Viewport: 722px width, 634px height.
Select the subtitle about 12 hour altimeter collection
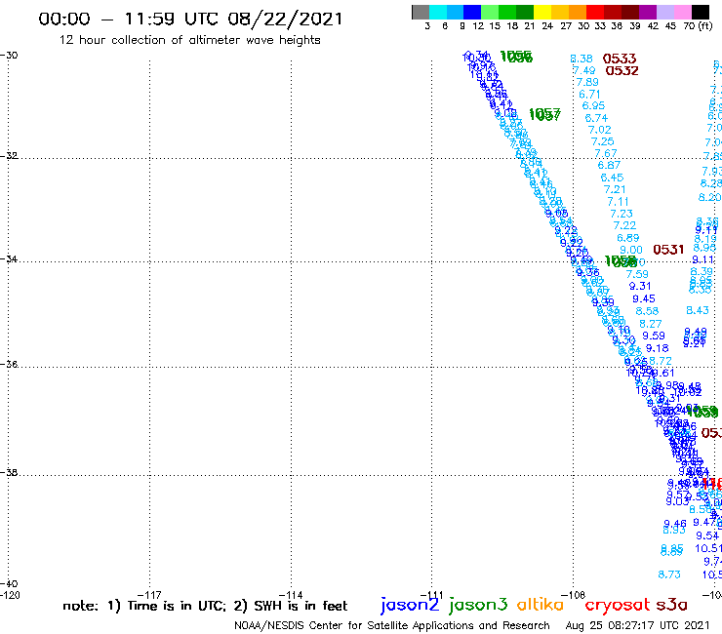point(189,40)
